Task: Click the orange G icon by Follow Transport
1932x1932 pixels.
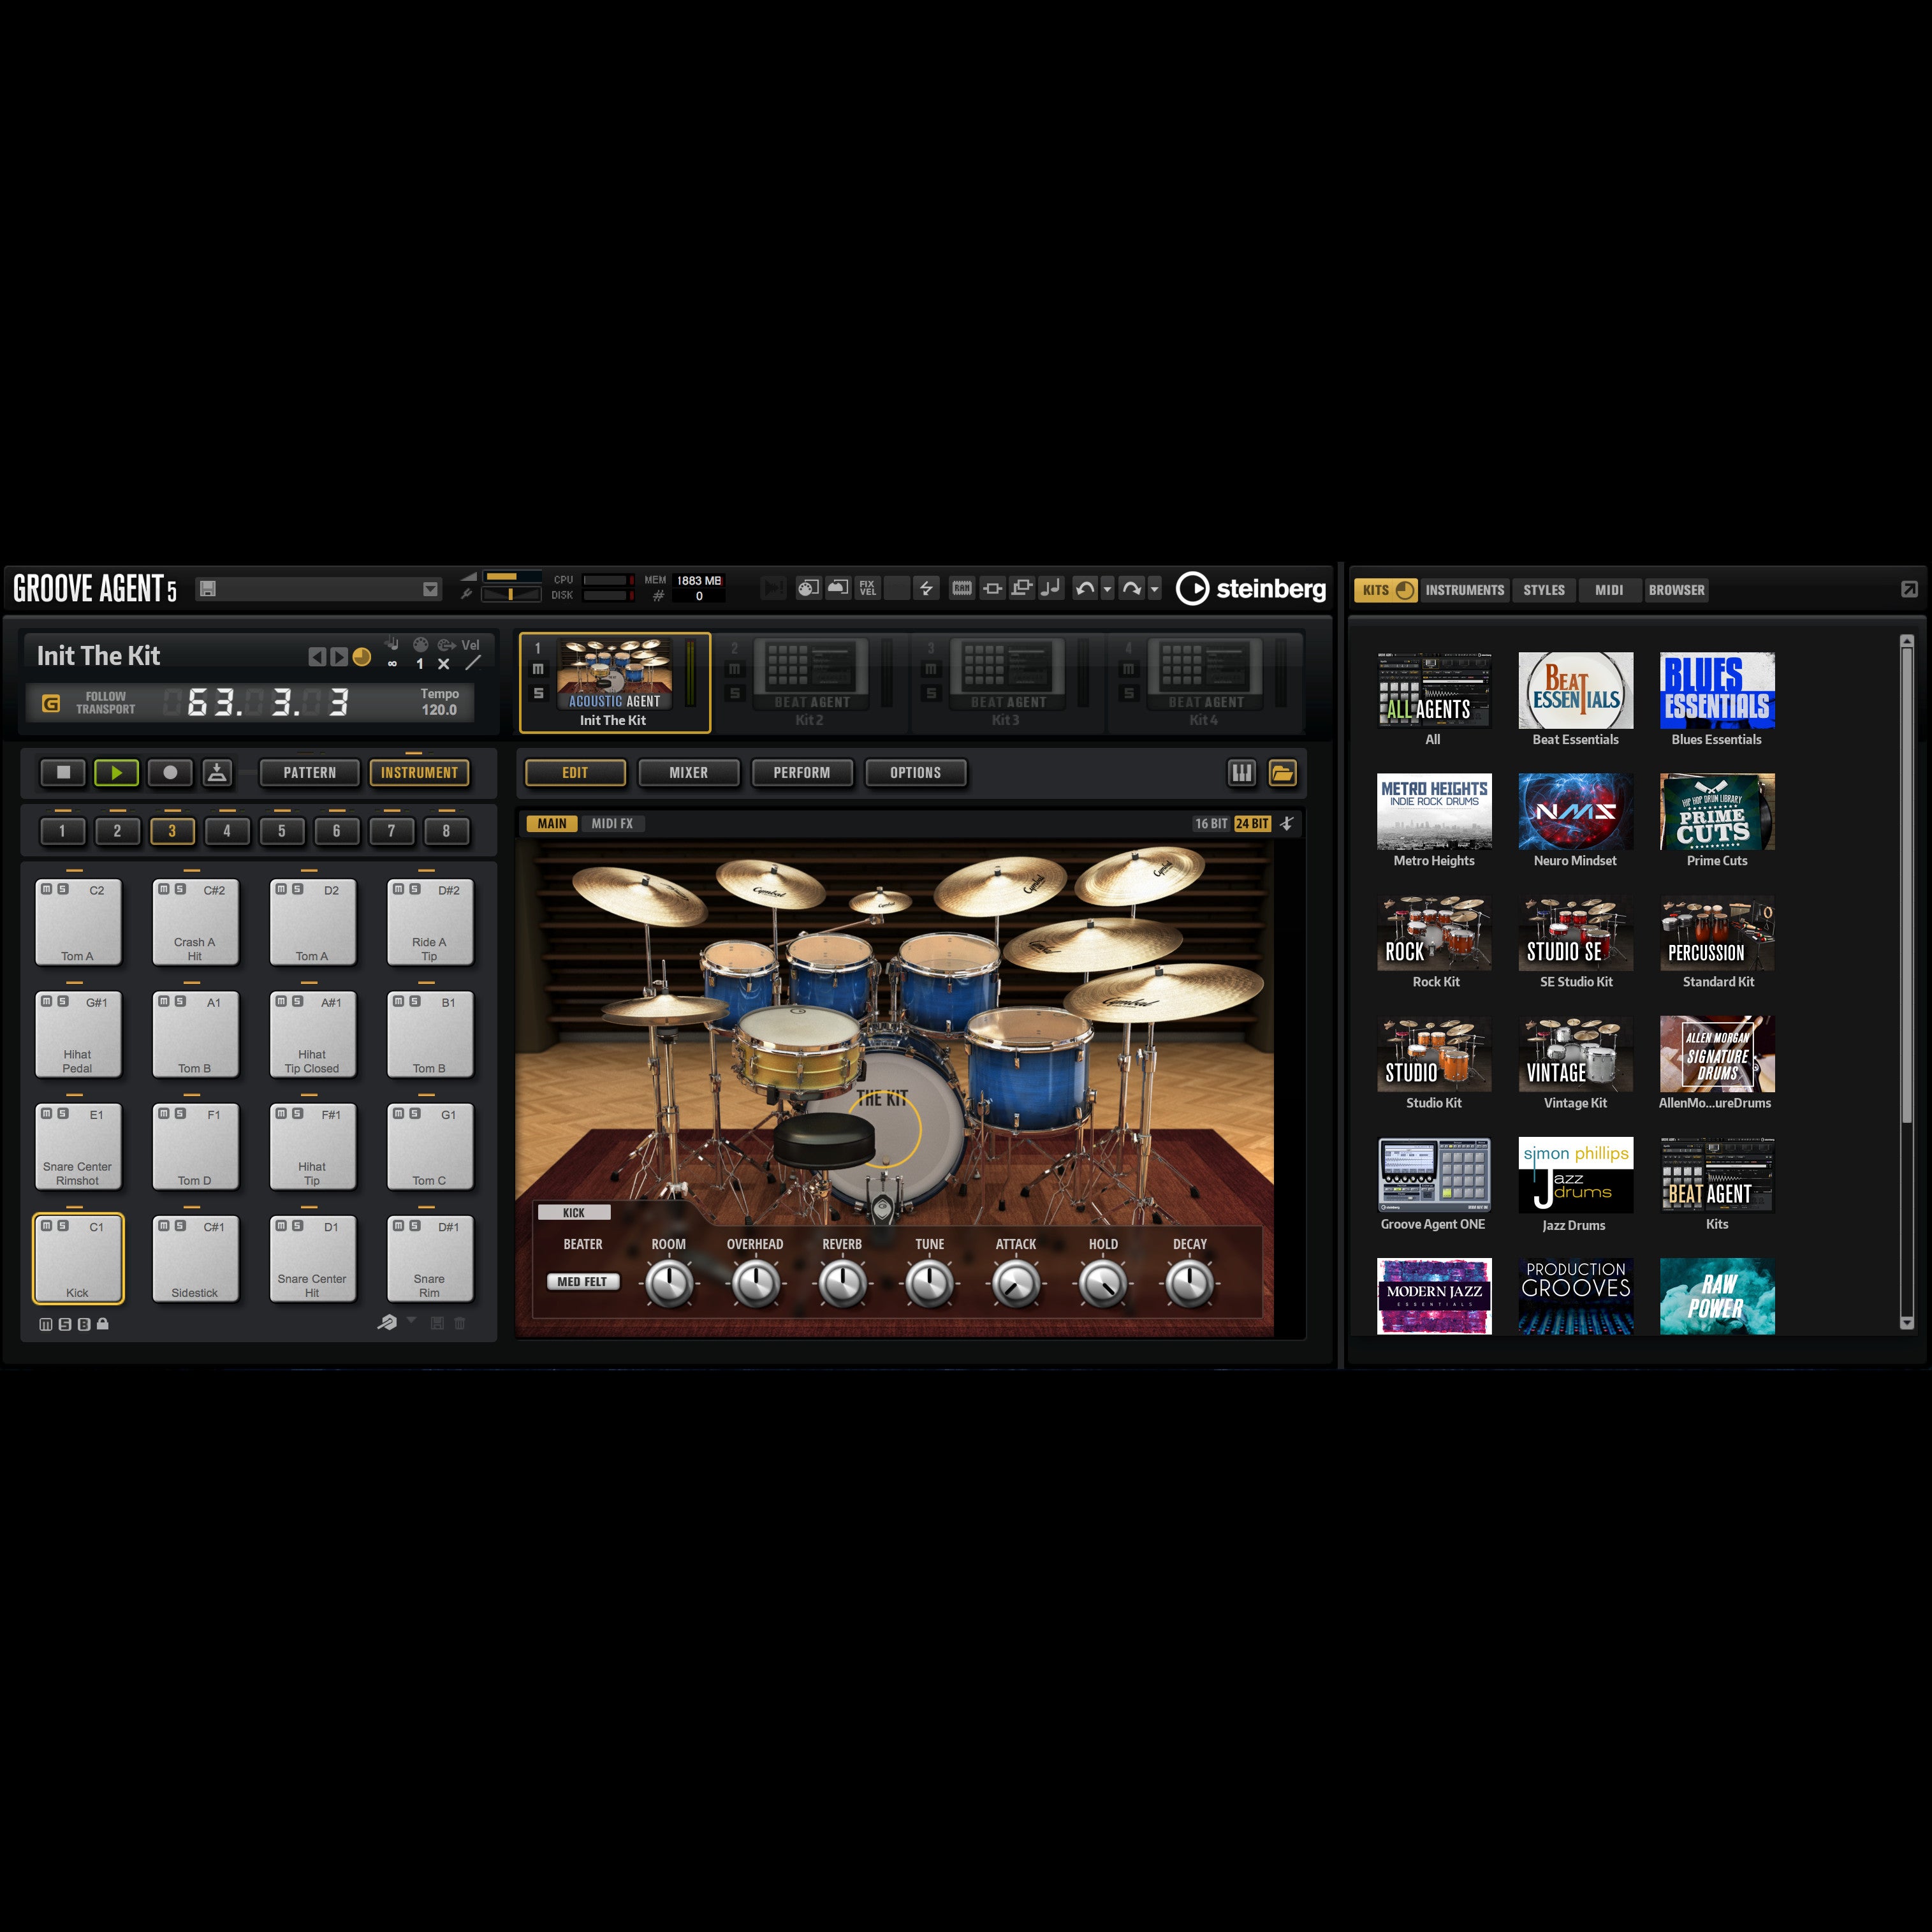Action: (x=51, y=703)
